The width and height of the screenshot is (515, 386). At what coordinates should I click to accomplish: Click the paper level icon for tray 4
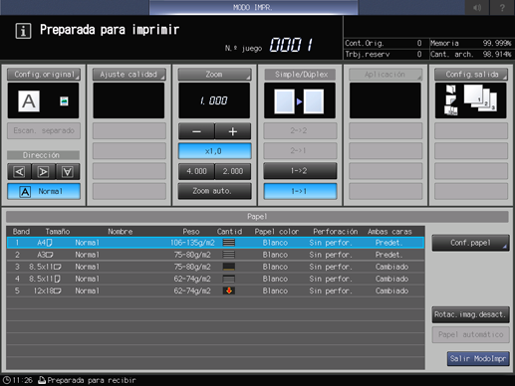point(229,279)
